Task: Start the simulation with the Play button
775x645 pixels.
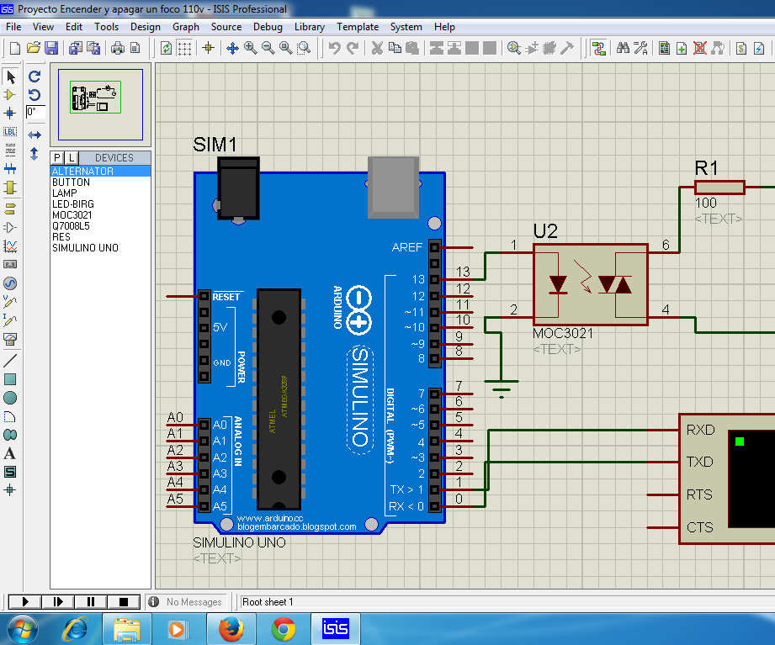Action: [24, 600]
